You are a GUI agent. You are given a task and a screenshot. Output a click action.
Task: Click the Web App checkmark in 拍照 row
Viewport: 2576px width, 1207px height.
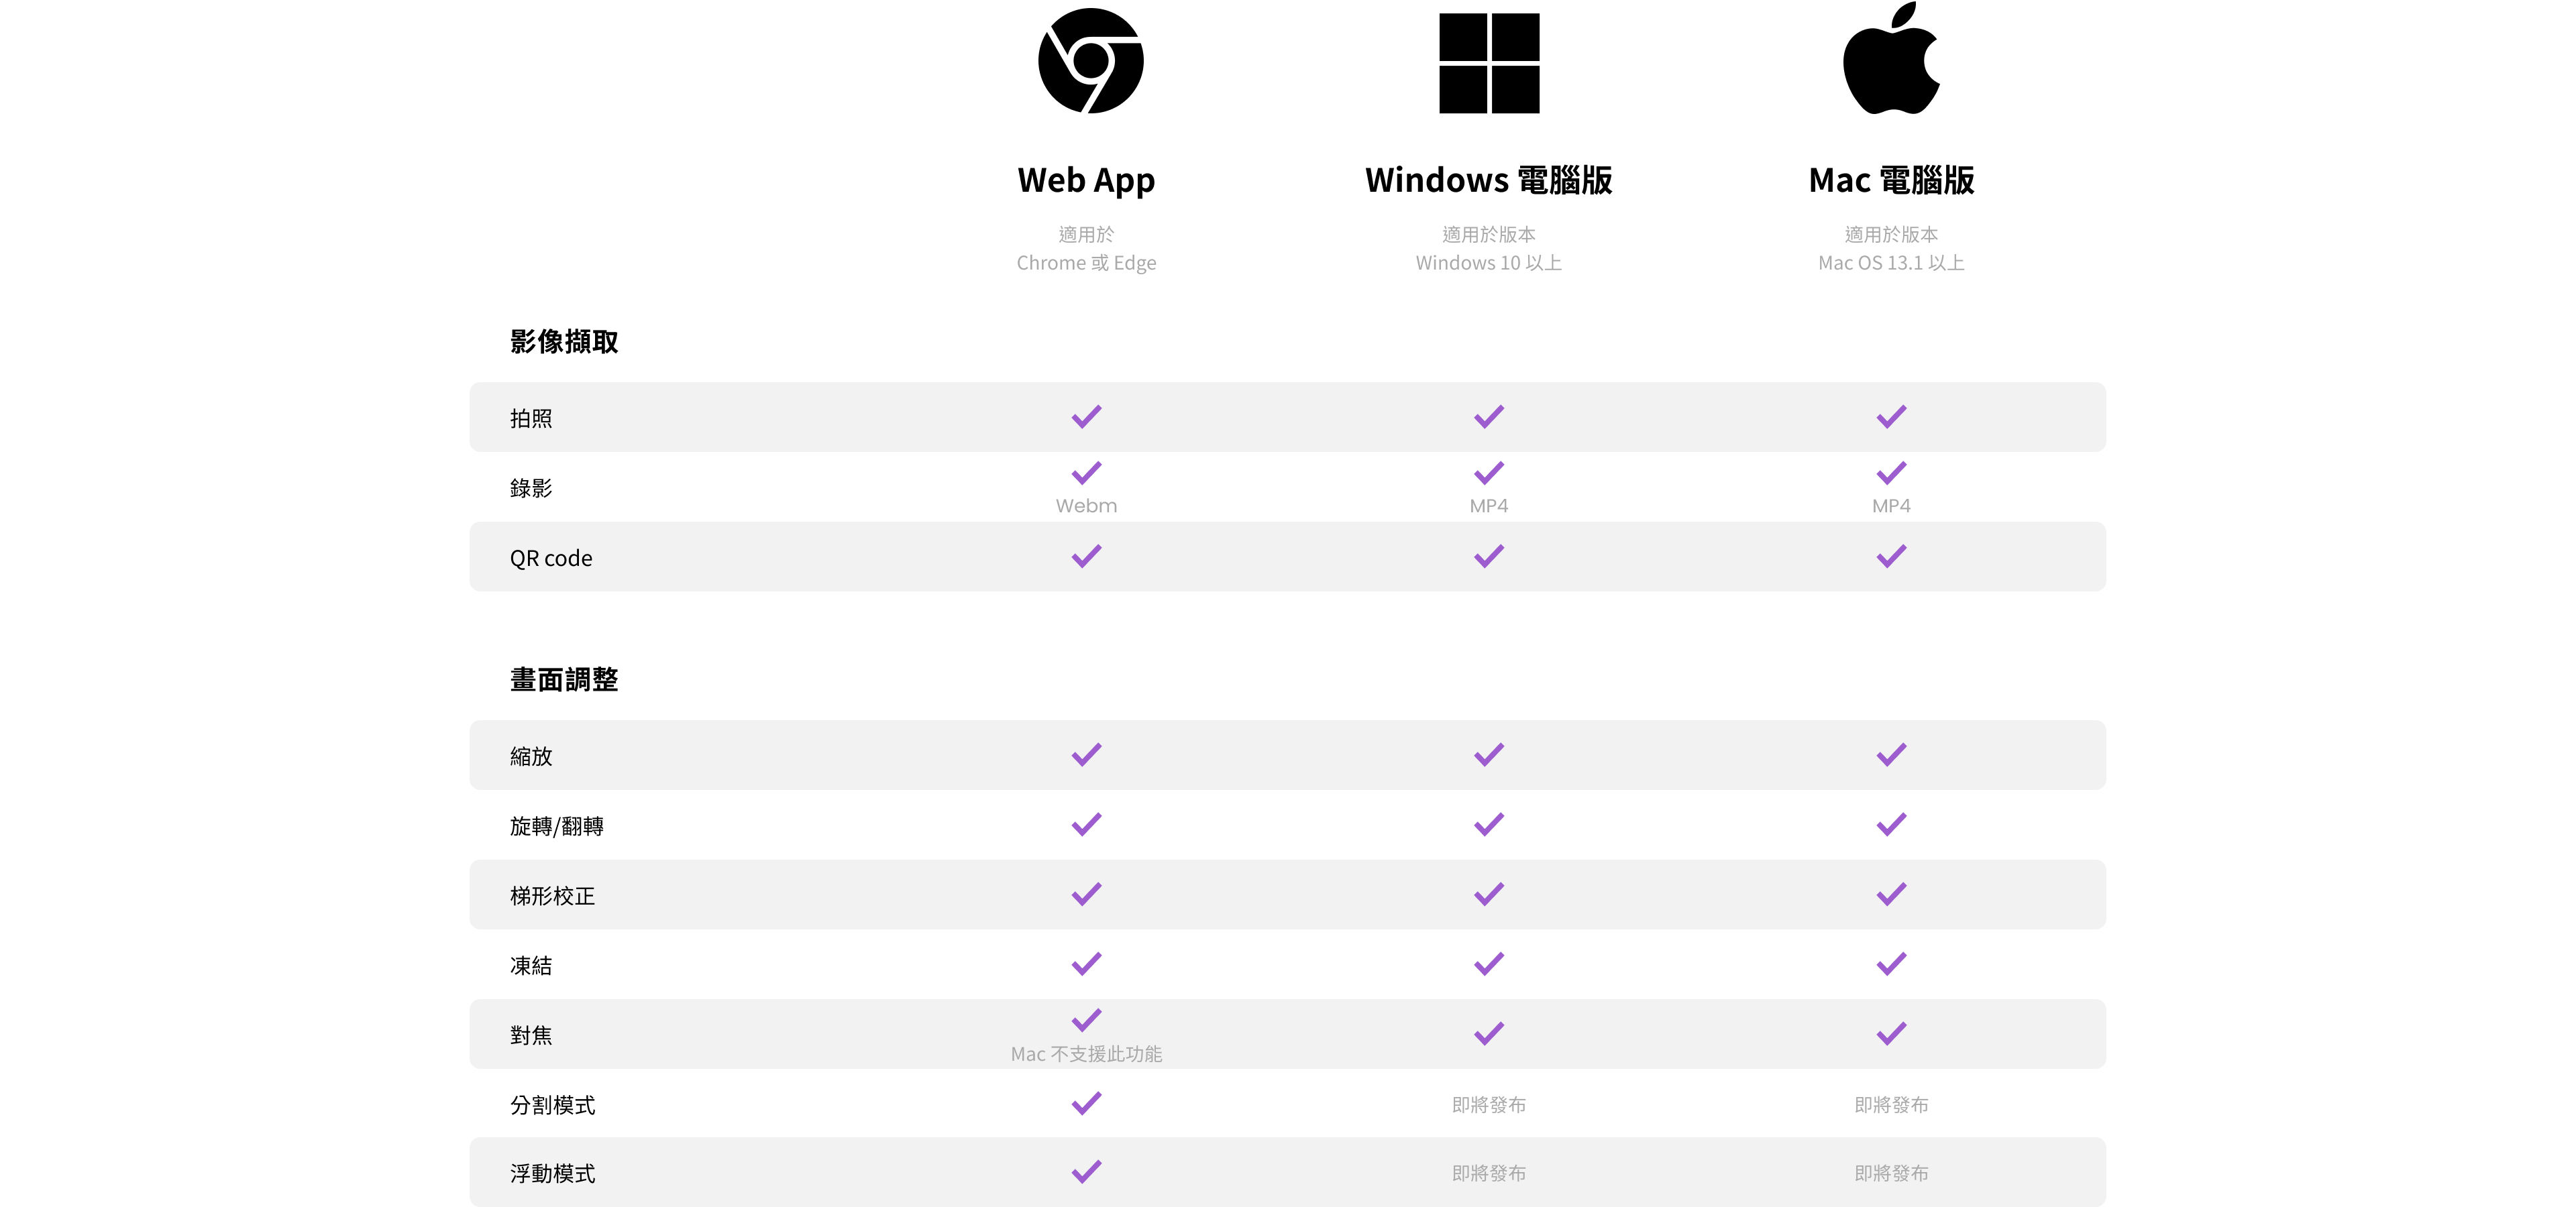1087,416
